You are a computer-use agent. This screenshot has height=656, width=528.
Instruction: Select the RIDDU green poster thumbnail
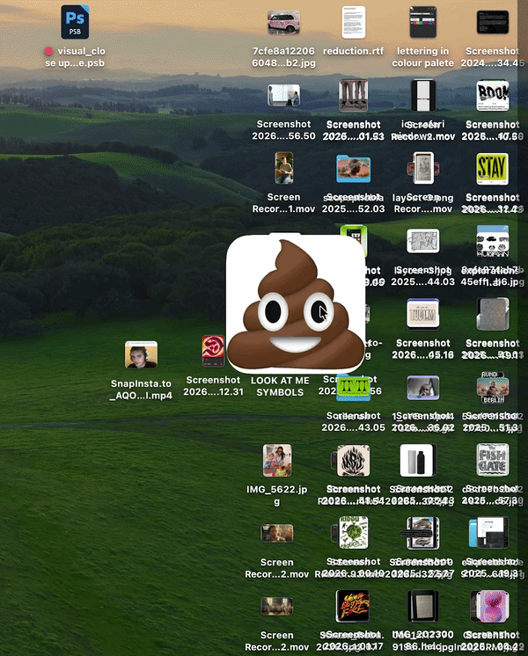[354, 533]
